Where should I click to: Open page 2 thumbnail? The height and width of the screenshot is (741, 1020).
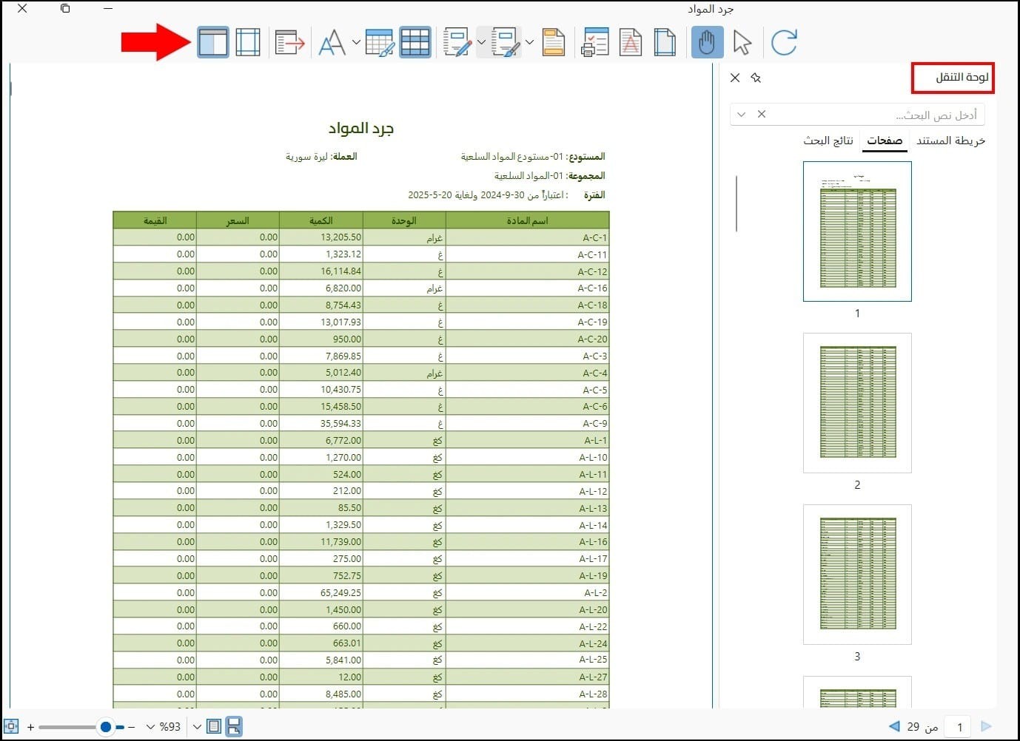point(857,403)
